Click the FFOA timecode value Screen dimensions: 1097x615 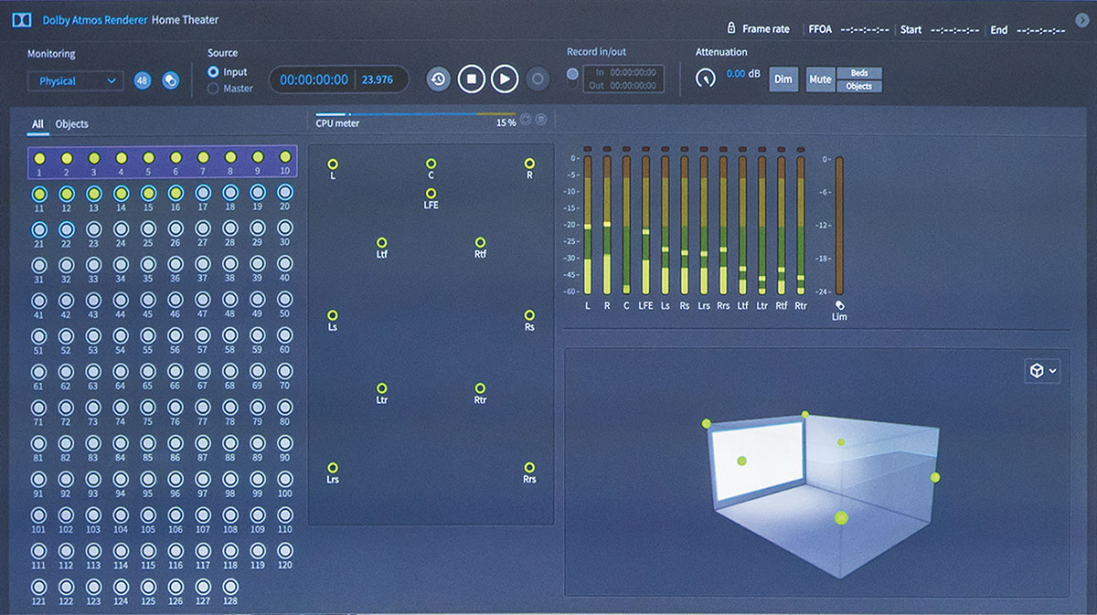click(x=865, y=29)
